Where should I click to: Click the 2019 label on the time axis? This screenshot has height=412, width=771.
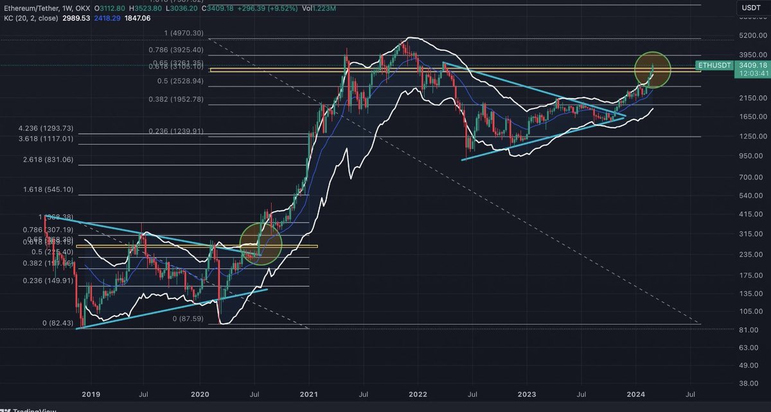(x=91, y=395)
